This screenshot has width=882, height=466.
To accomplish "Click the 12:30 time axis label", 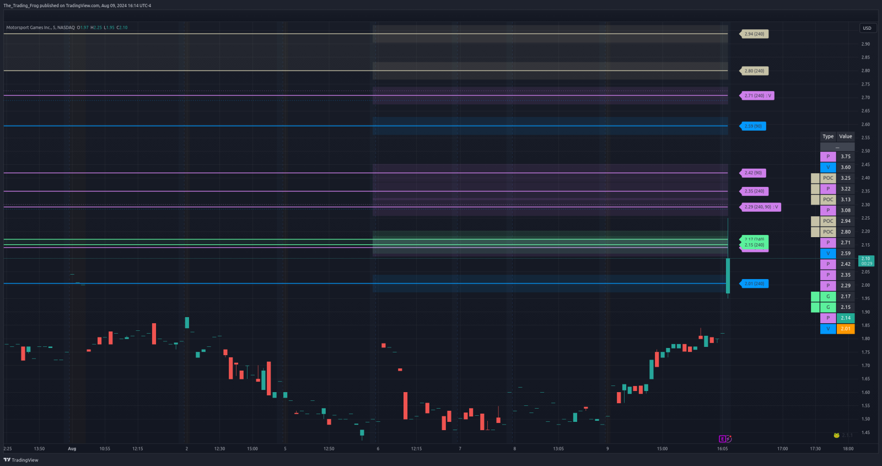I will (219, 449).
